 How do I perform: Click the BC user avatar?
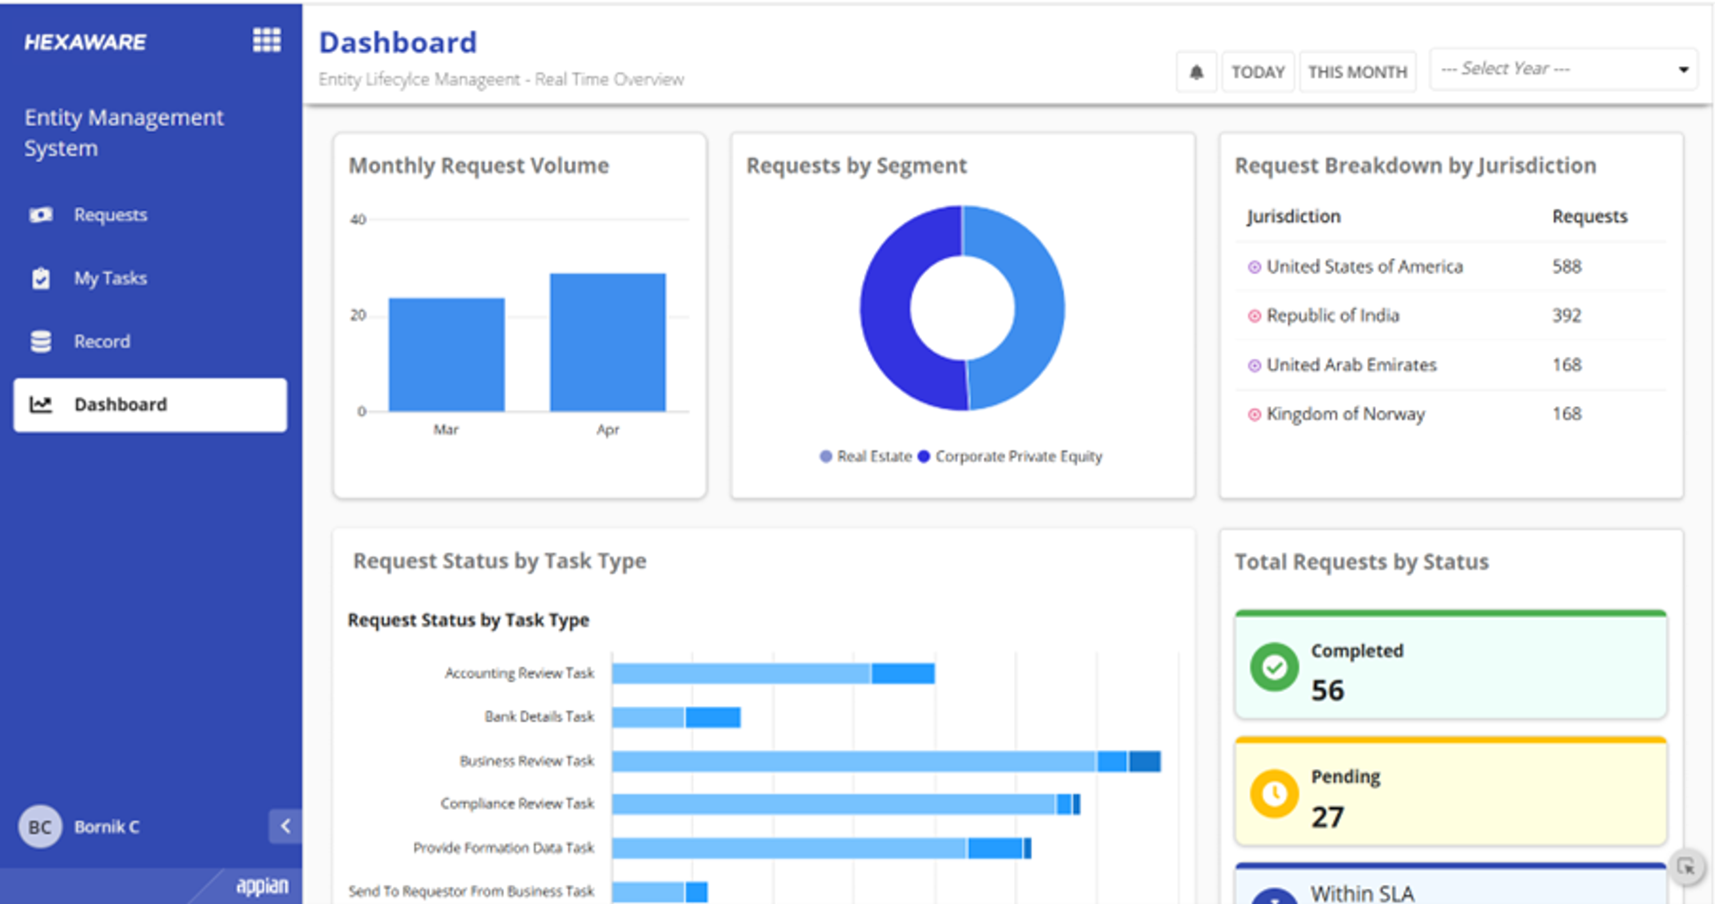40,827
